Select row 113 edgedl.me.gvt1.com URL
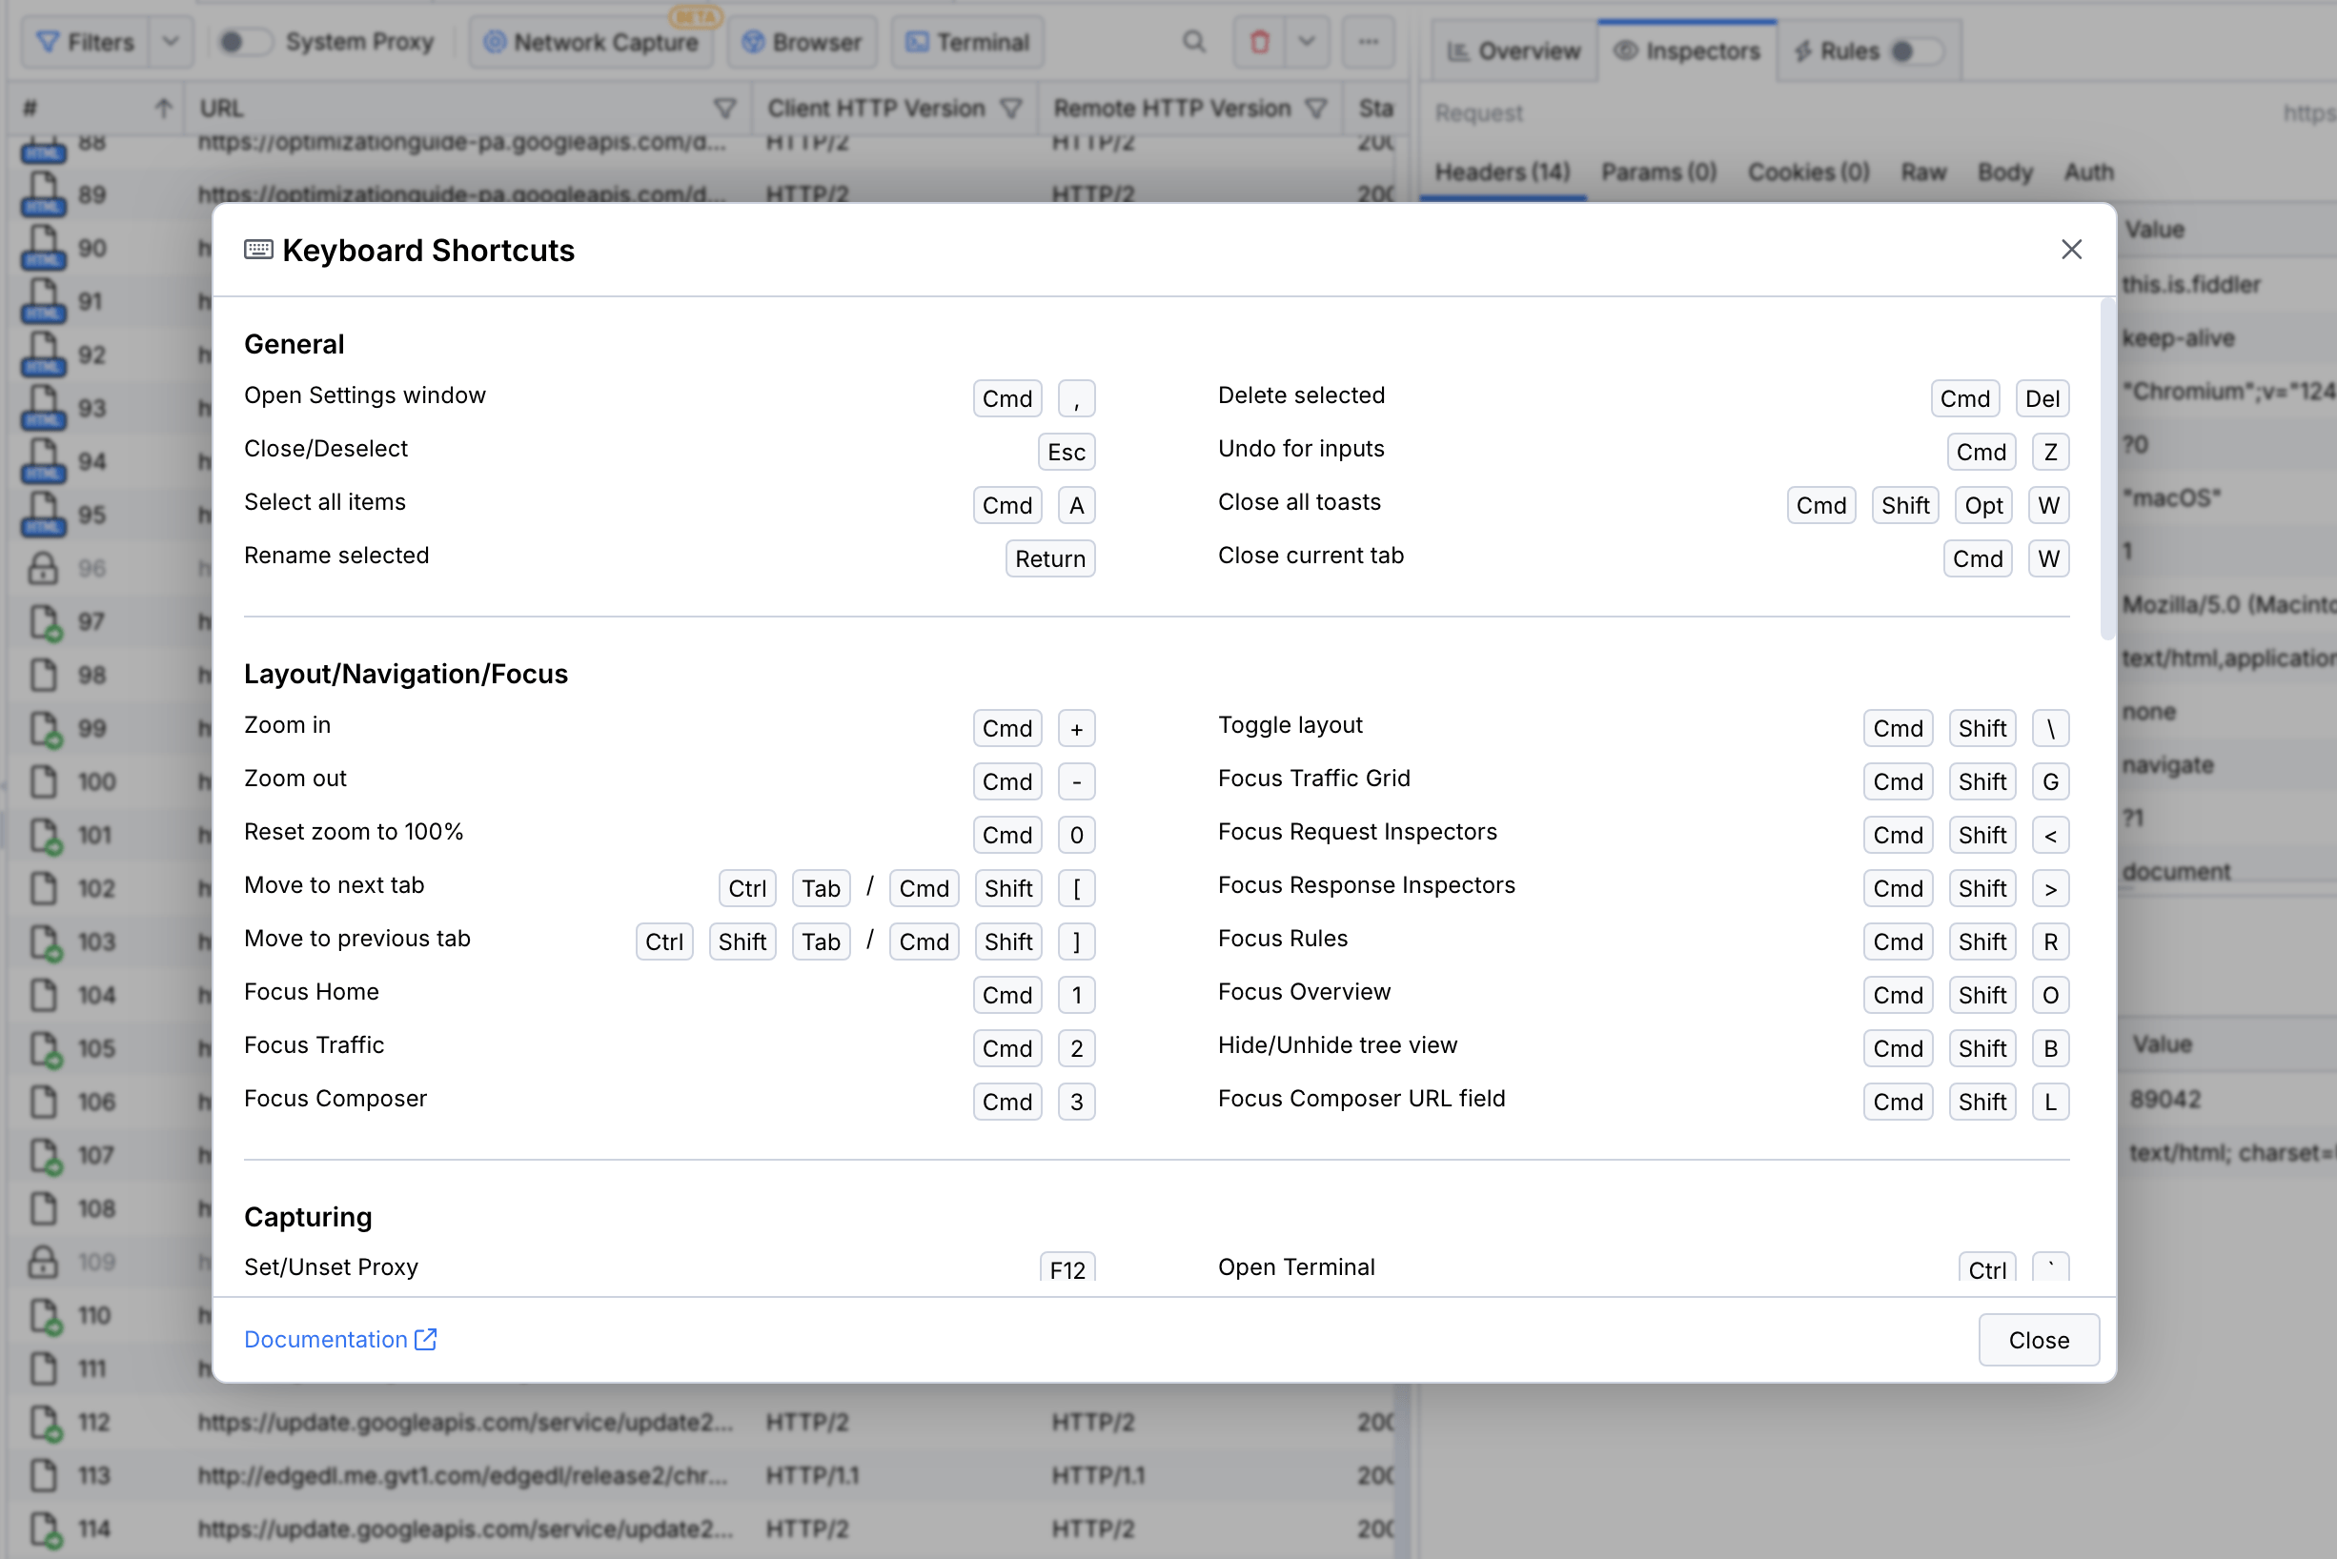The height and width of the screenshot is (1559, 2337). (x=462, y=1475)
